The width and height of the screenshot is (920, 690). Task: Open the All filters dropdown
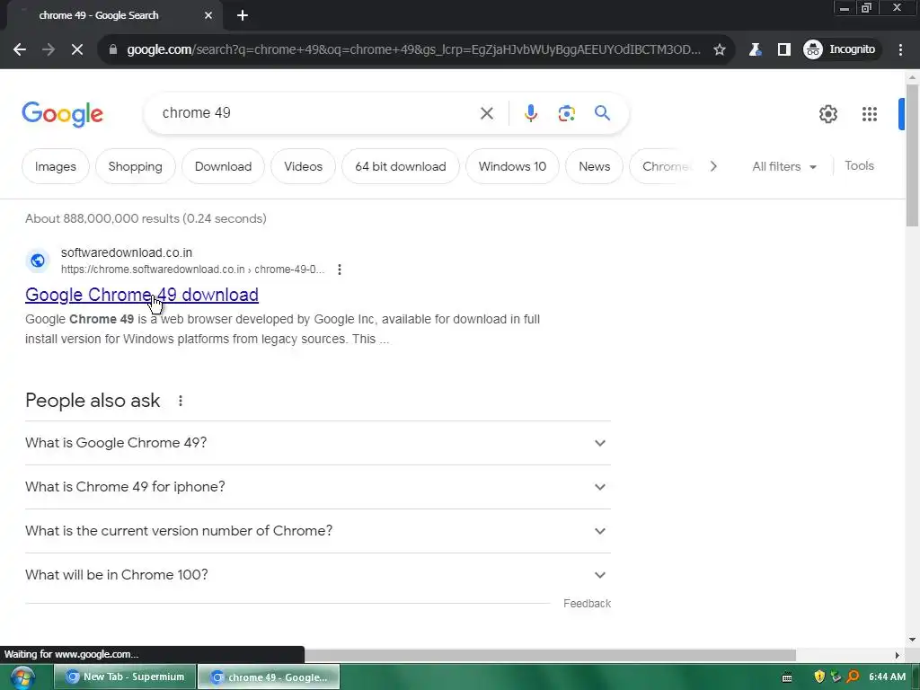(783, 166)
